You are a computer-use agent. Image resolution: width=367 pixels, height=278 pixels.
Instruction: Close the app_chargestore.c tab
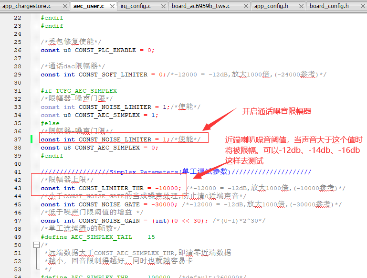pos(65,6)
